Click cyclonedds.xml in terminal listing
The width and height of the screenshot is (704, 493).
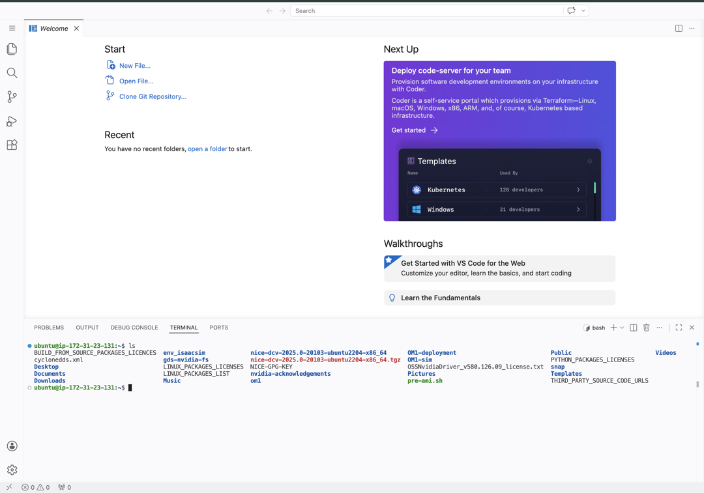click(x=59, y=359)
